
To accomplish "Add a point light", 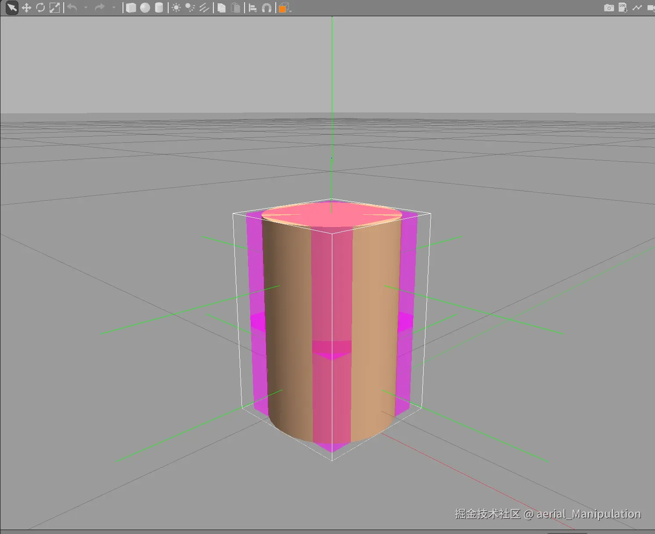I will click(176, 8).
